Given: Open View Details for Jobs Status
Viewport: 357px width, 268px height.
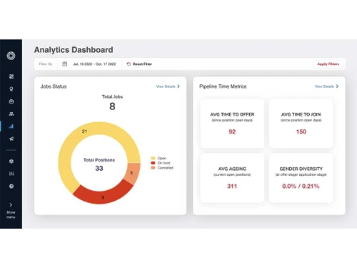Looking at the screenshot, I should (168, 86).
